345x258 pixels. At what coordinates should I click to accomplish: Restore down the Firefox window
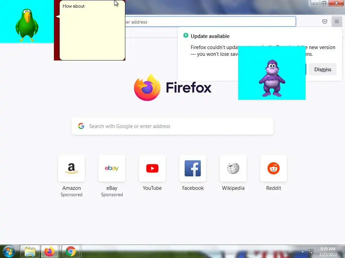pos(324,3)
